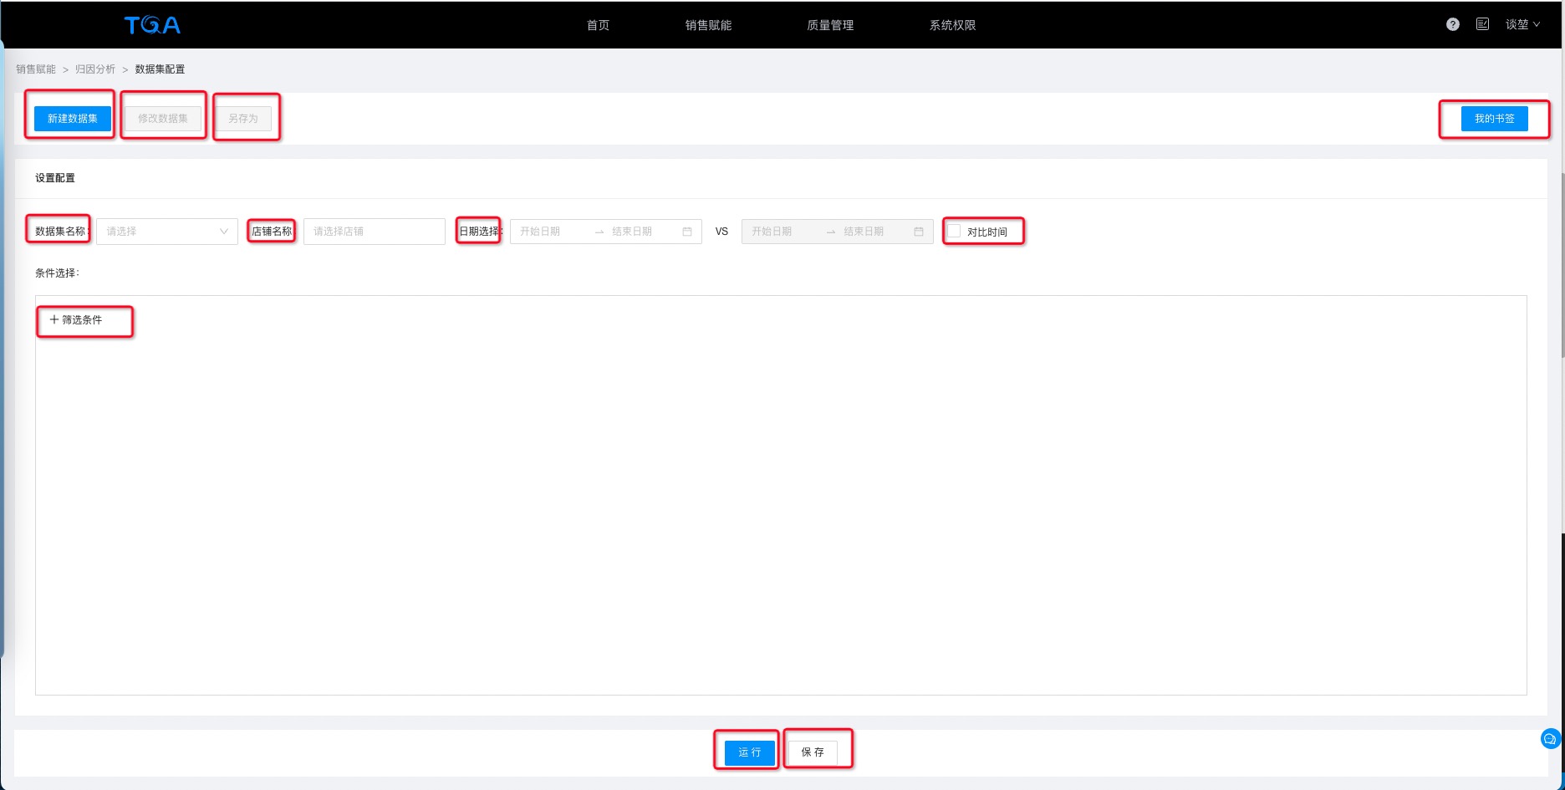The height and width of the screenshot is (790, 1565).
Task: Open the 系统权限 menu
Action: click(952, 25)
